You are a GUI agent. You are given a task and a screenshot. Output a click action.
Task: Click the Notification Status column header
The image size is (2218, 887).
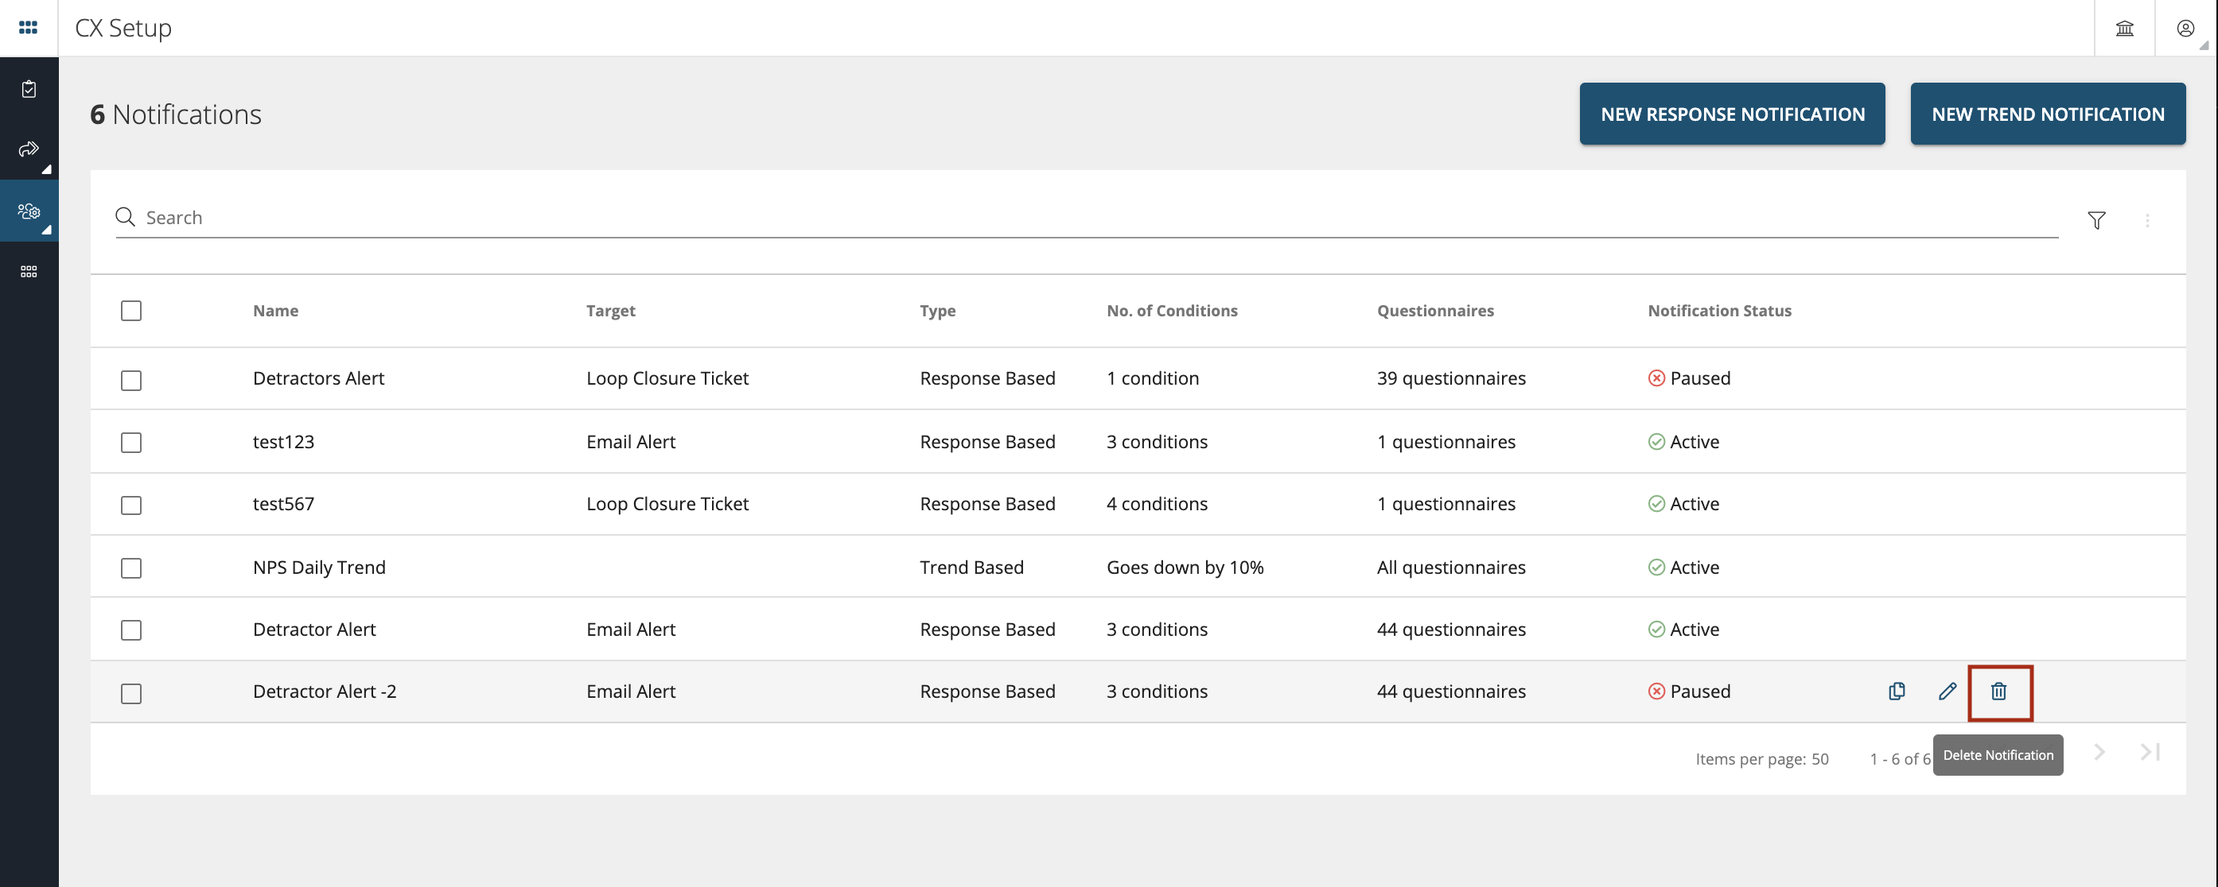pos(1719,311)
